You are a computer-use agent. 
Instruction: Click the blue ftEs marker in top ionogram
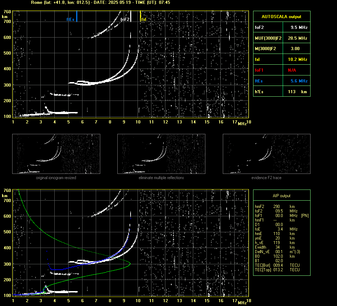pos(77,16)
